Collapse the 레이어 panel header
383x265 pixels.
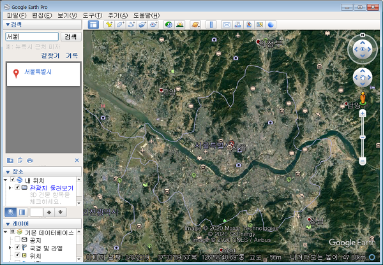click(x=42, y=224)
